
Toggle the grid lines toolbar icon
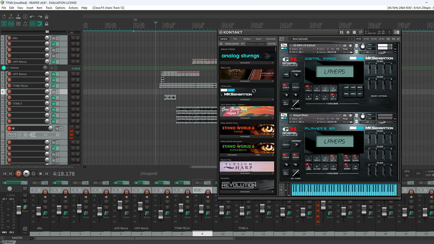(32, 24)
